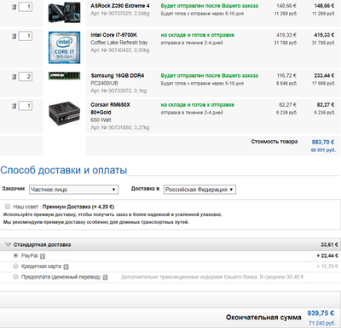Viewport: 341px width, 328px height.
Task: Open info icon next to PayPal
Action: pos(43,256)
